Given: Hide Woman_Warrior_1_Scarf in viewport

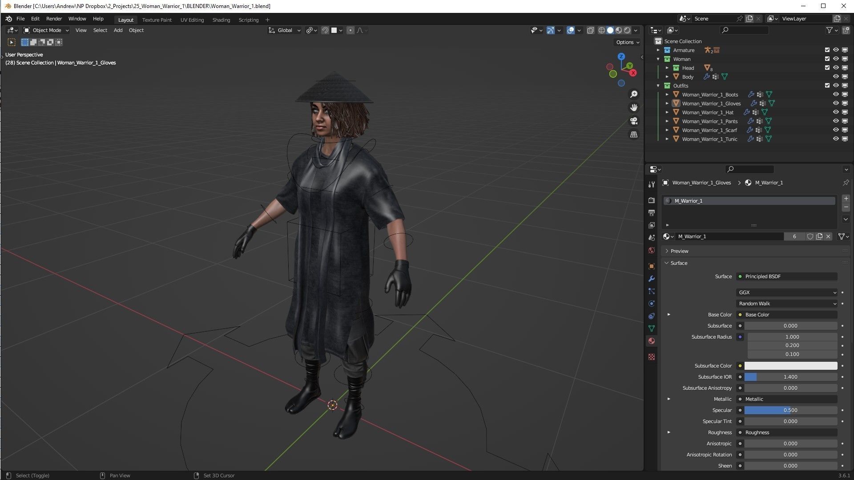Looking at the screenshot, I should 836,130.
